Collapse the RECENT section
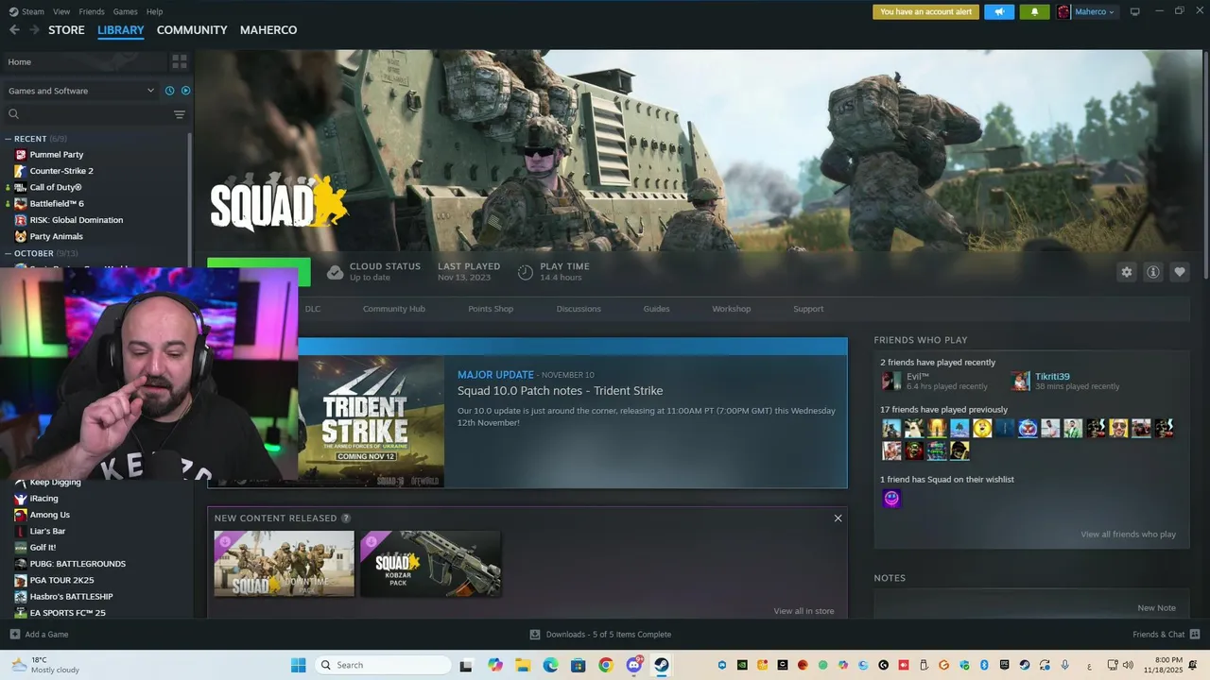 9,139
